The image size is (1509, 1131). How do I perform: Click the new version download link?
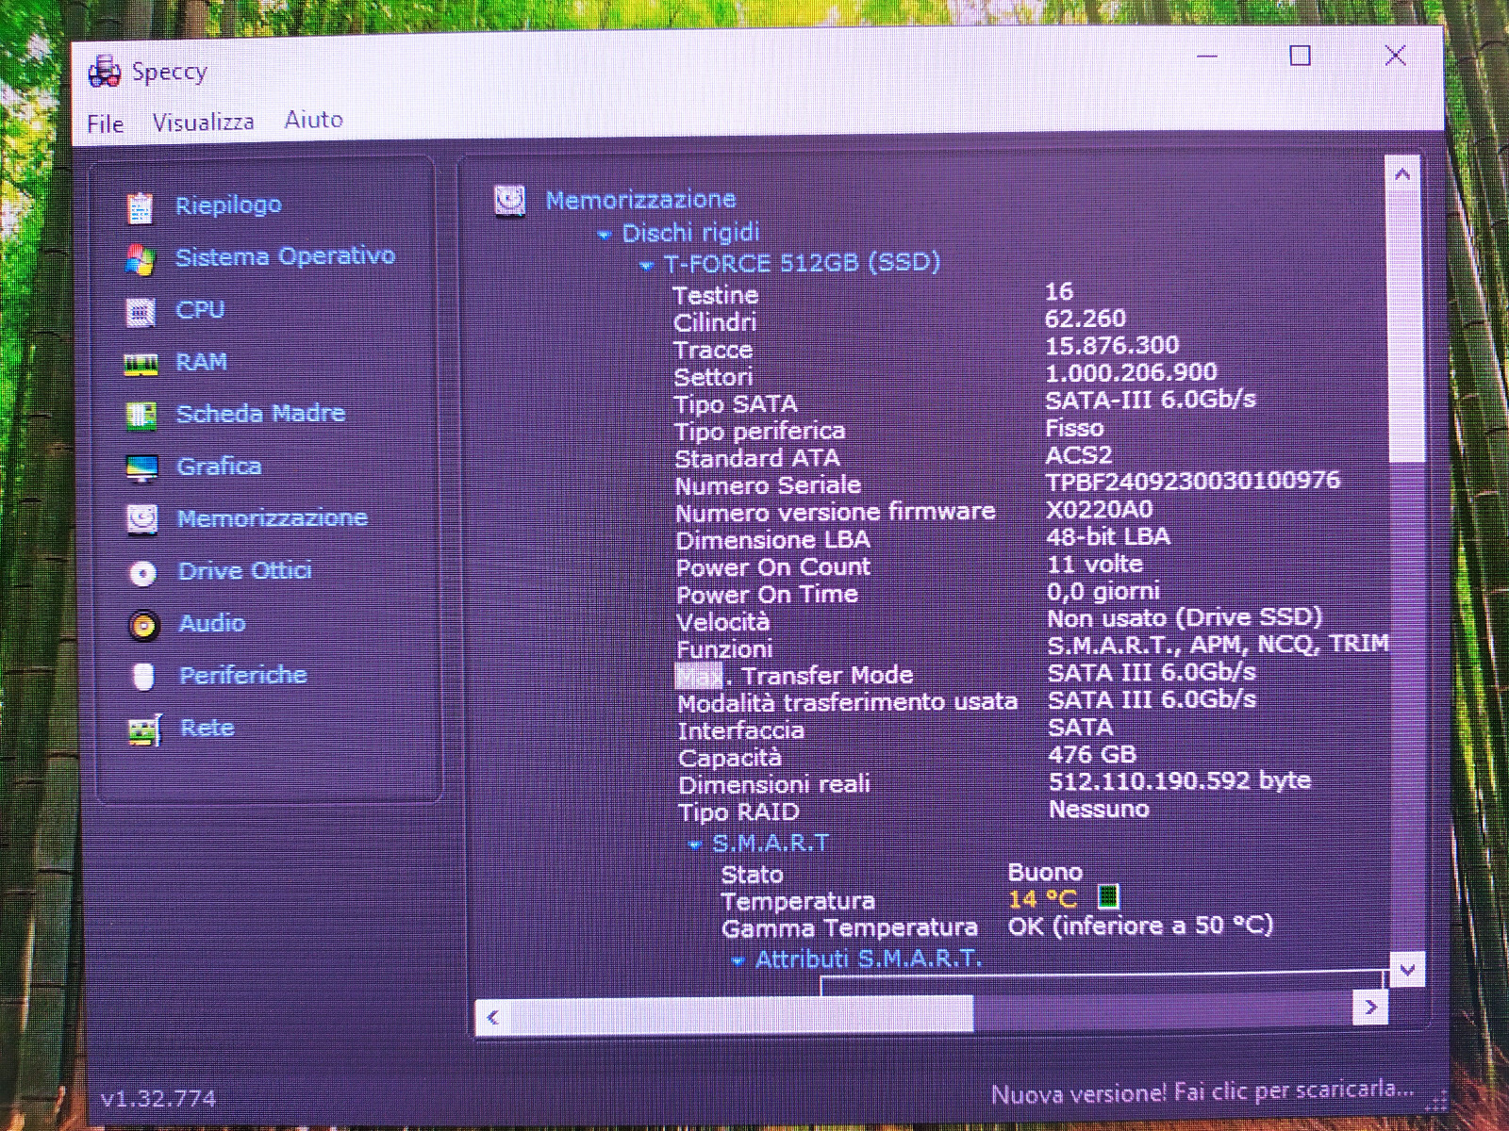1202,1091
